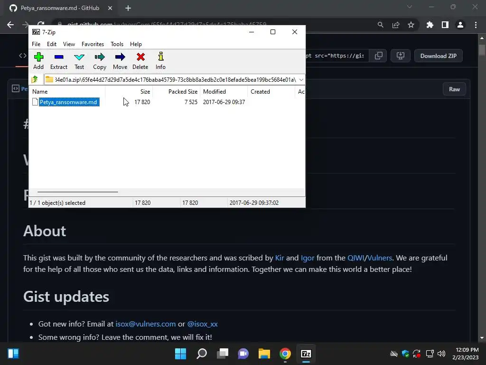Click the packed size value 7 525
Viewport: 486px width, 365px height.
(191, 102)
